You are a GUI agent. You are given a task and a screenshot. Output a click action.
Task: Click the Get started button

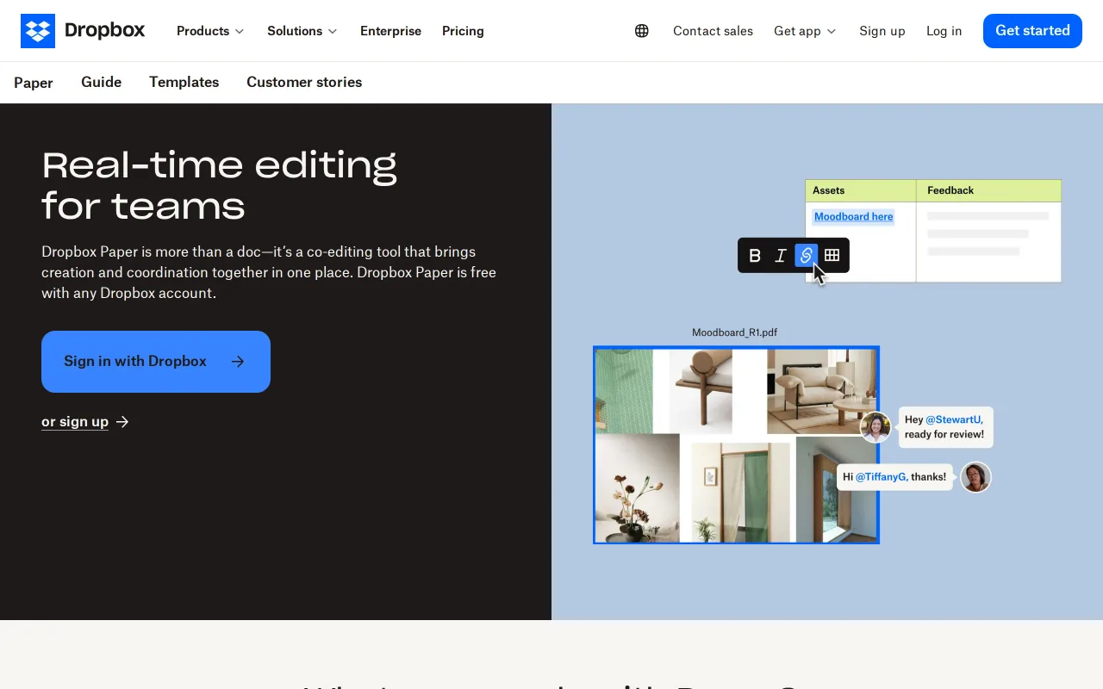click(x=1032, y=31)
